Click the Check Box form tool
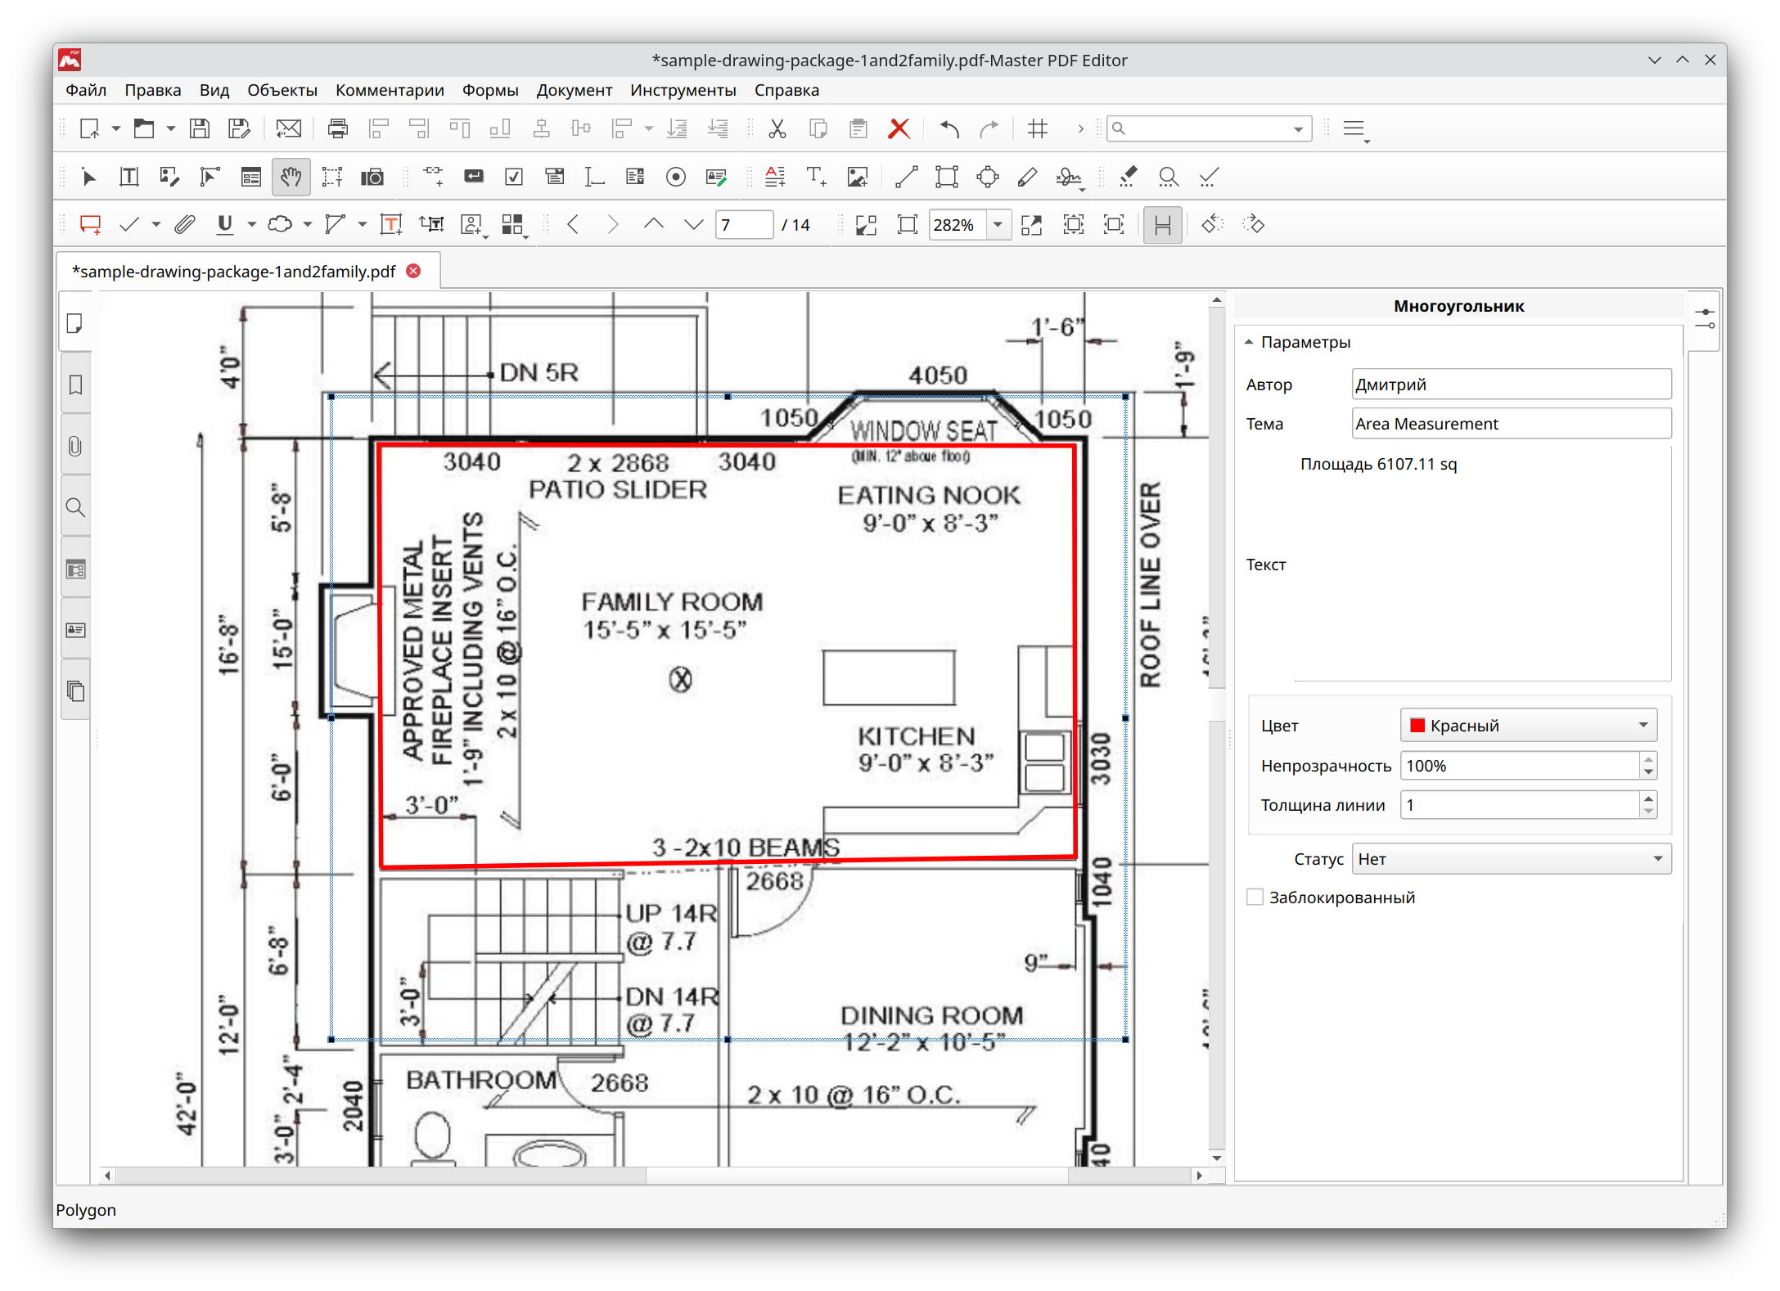 pos(514,178)
